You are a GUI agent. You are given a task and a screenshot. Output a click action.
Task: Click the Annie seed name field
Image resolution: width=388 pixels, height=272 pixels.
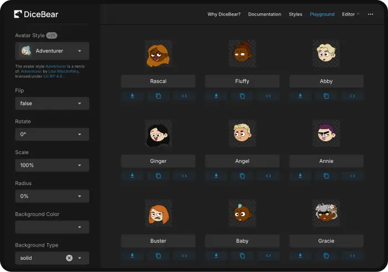[326, 161]
